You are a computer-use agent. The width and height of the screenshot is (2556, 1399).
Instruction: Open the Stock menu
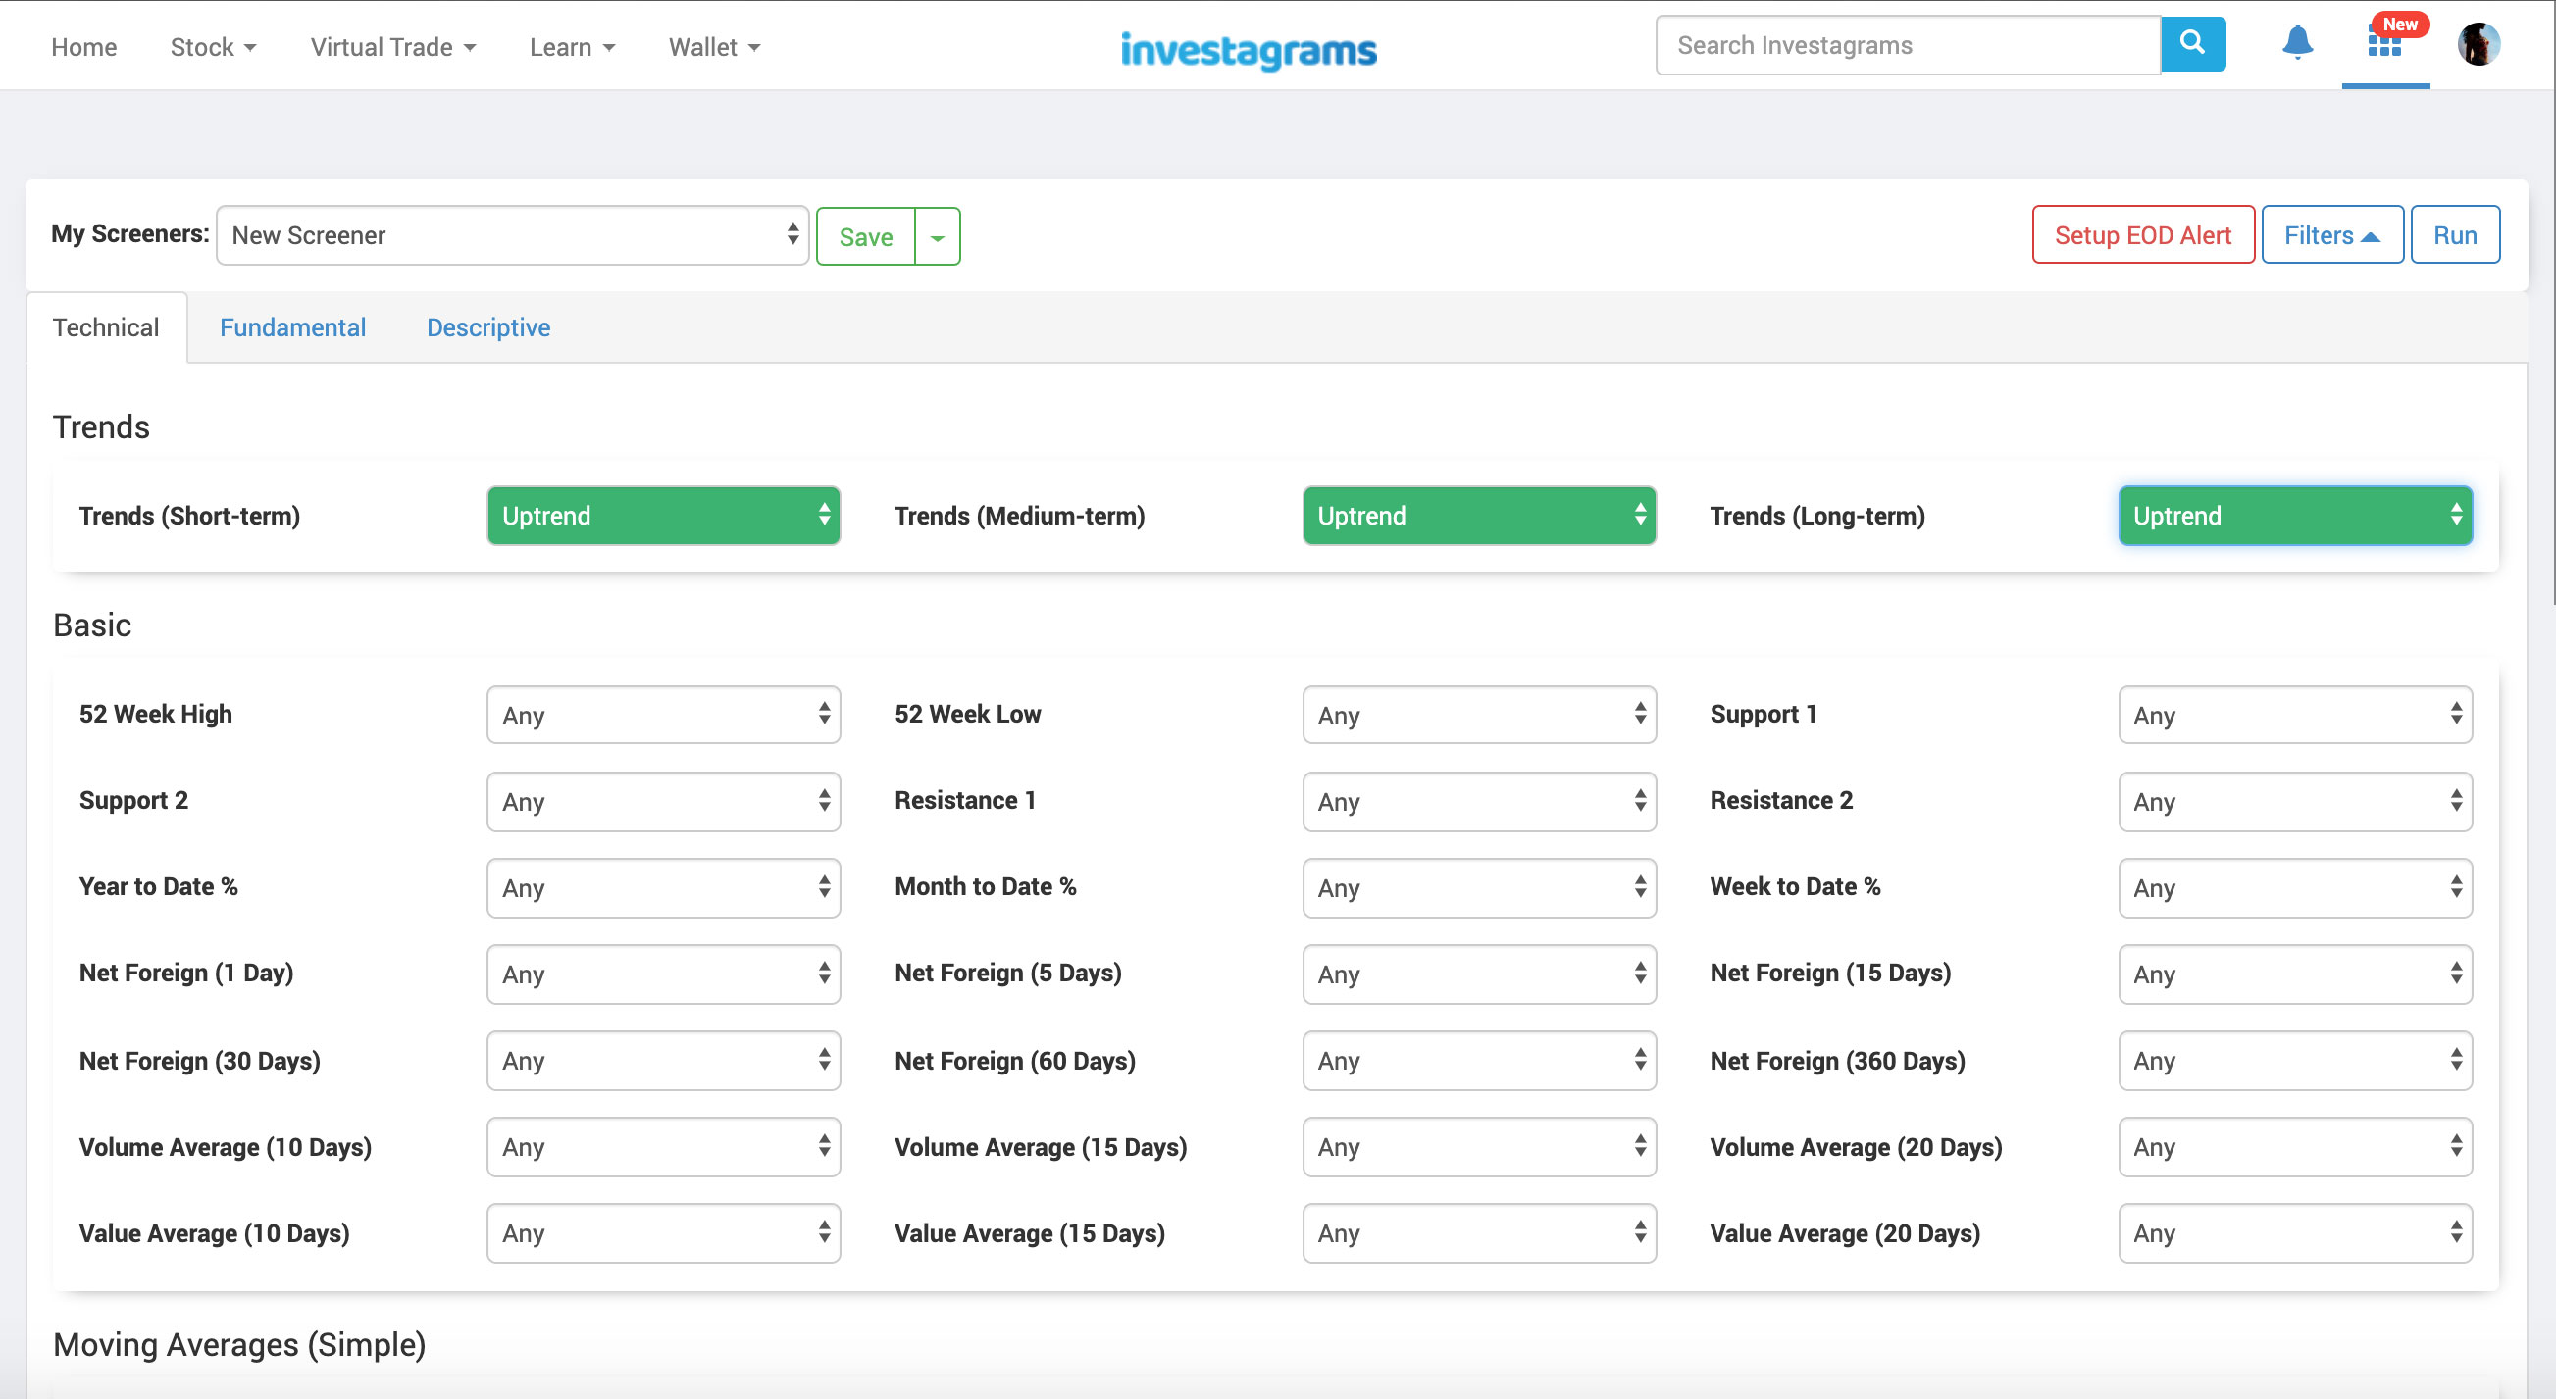click(x=214, y=47)
